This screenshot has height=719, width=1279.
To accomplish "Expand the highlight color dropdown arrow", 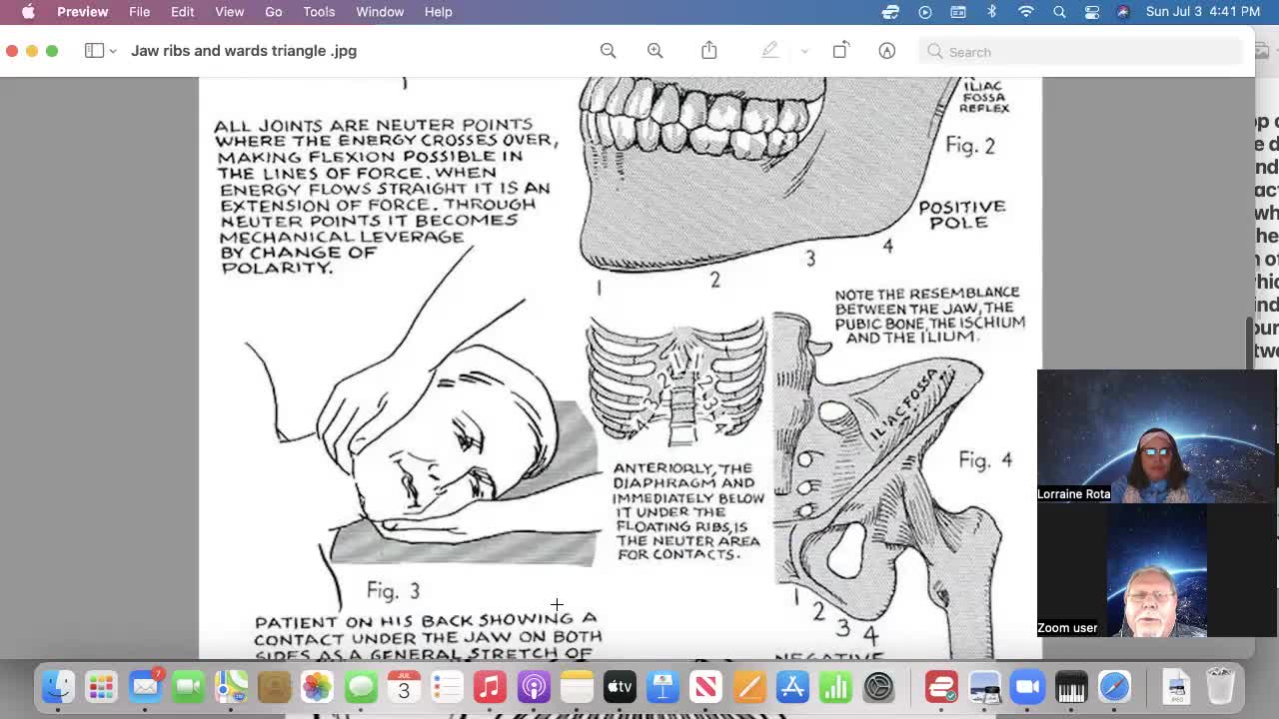I will 804,51.
